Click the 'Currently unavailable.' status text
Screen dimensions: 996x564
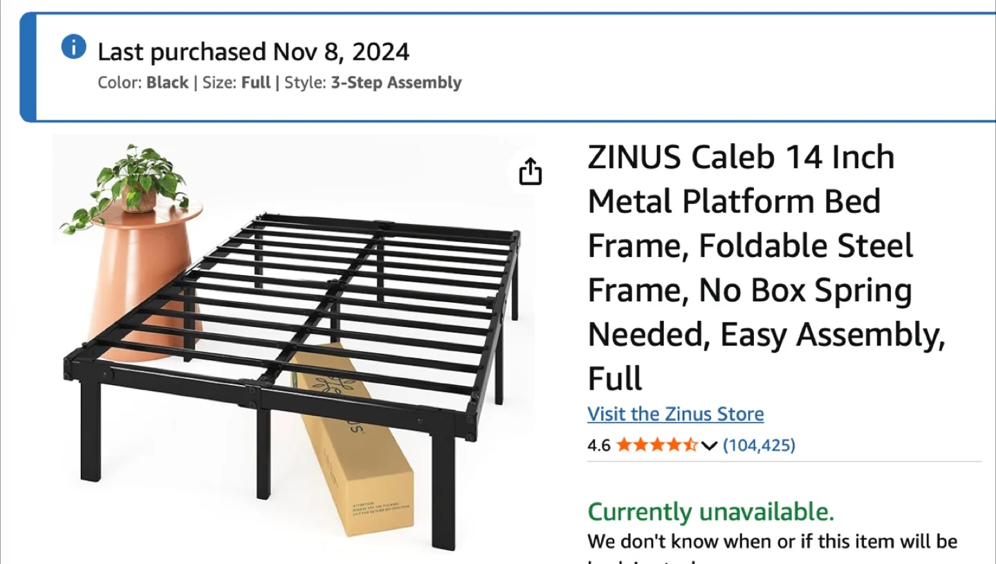[710, 512]
